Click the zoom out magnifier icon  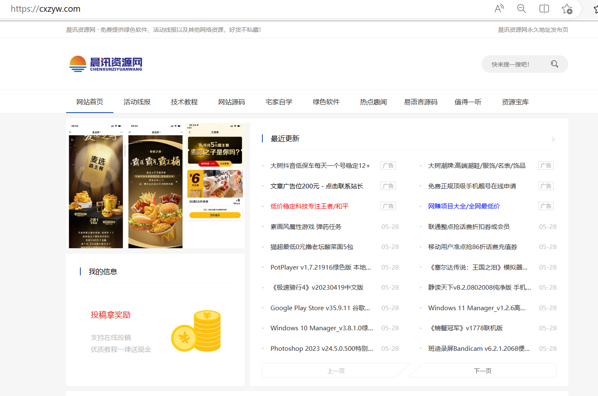click(x=521, y=8)
